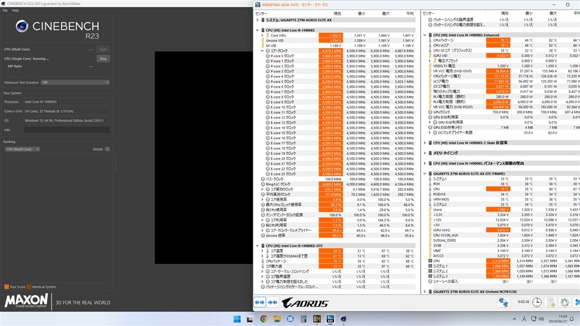
Task: Open HWiNFO settings using the gear icon
Action: click(x=565, y=302)
